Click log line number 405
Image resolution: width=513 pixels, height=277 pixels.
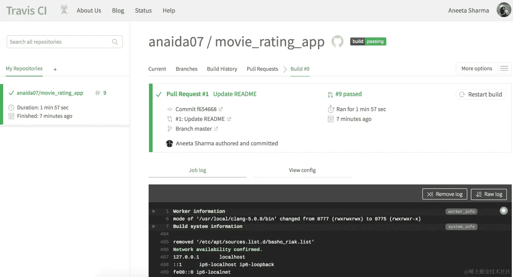pyautogui.click(x=164, y=242)
